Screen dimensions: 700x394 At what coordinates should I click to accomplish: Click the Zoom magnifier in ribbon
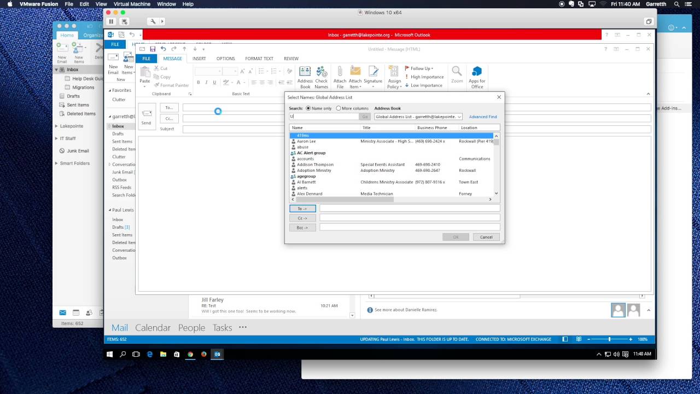point(457,75)
